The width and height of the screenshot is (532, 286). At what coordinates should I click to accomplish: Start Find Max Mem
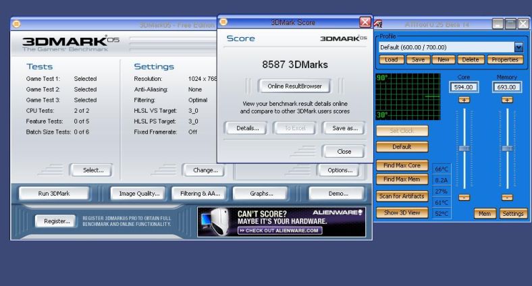402,179
